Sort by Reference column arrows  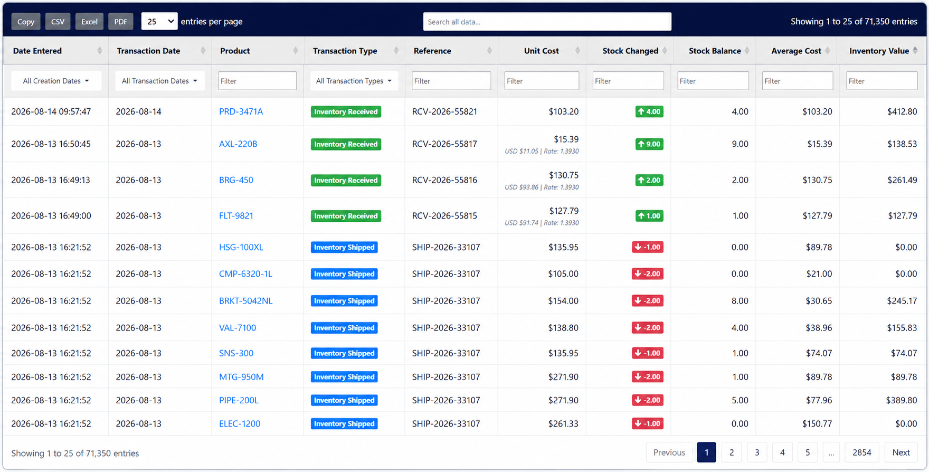pos(489,51)
